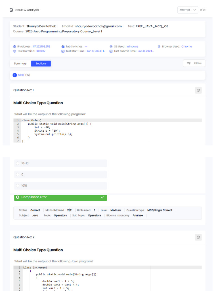The width and height of the screenshot is (218, 291).
Task: Click the Topic Operators value
Action: pos(60,215)
